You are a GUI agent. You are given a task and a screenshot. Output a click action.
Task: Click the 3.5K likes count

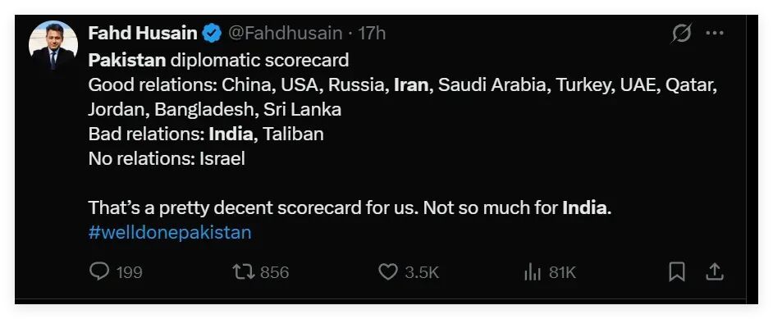422,272
